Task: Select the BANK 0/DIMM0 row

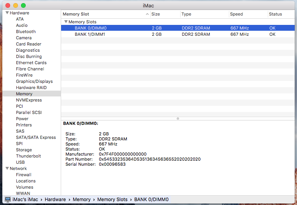Action: (x=177, y=28)
